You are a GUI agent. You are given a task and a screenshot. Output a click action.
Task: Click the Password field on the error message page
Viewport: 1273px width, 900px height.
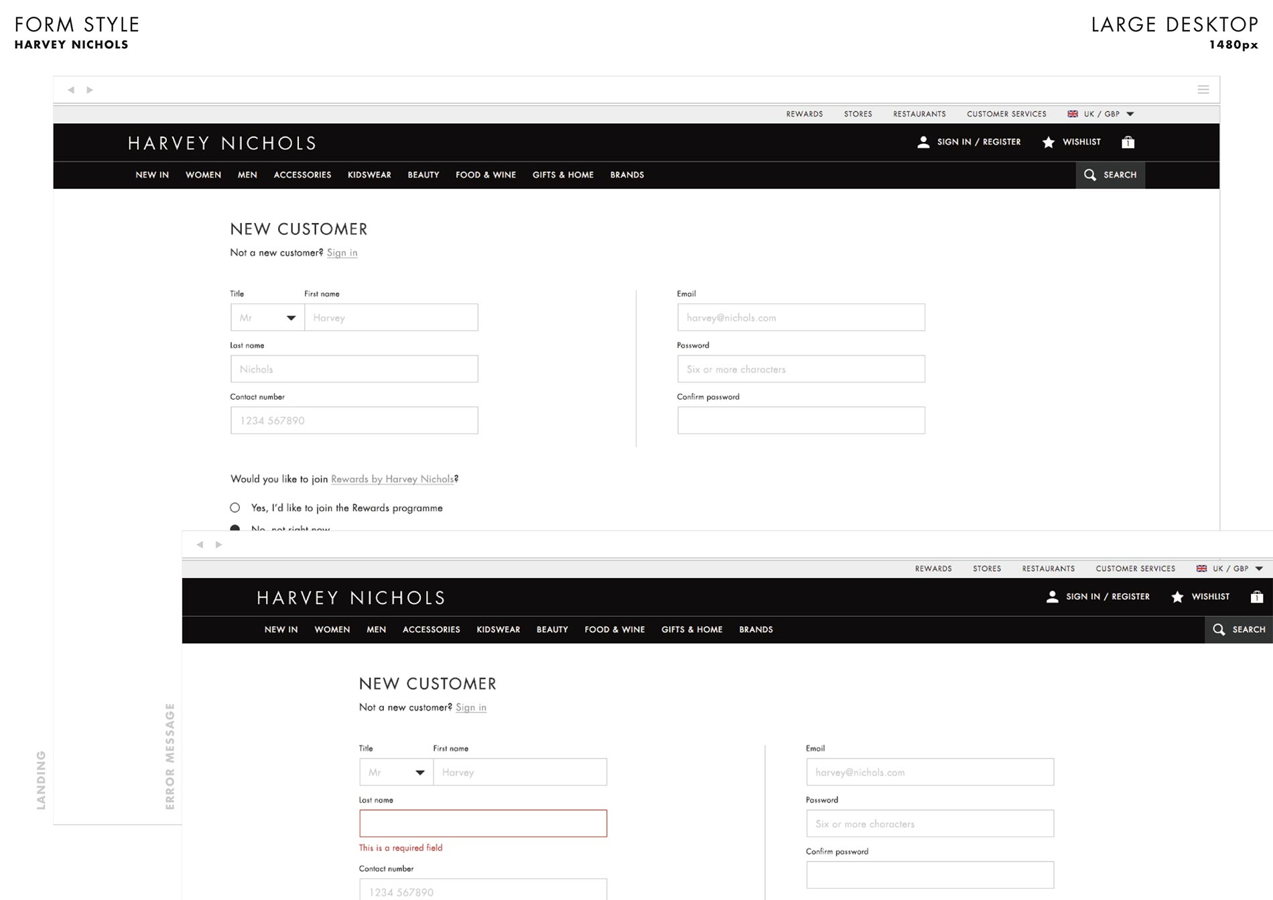click(x=930, y=824)
